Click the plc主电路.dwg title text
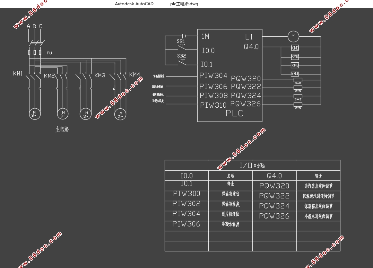The width and height of the screenshot is (373, 268). tap(184, 4)
